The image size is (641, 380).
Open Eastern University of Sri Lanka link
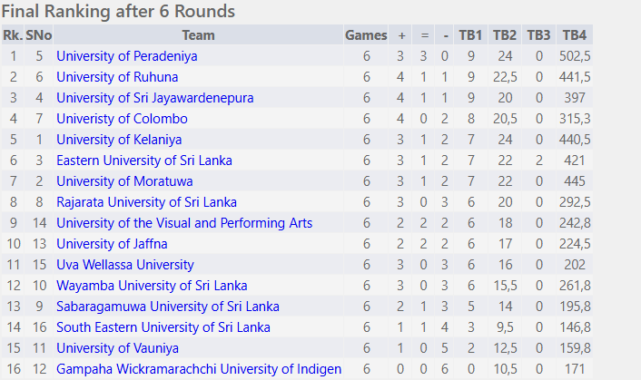(144, 161)
